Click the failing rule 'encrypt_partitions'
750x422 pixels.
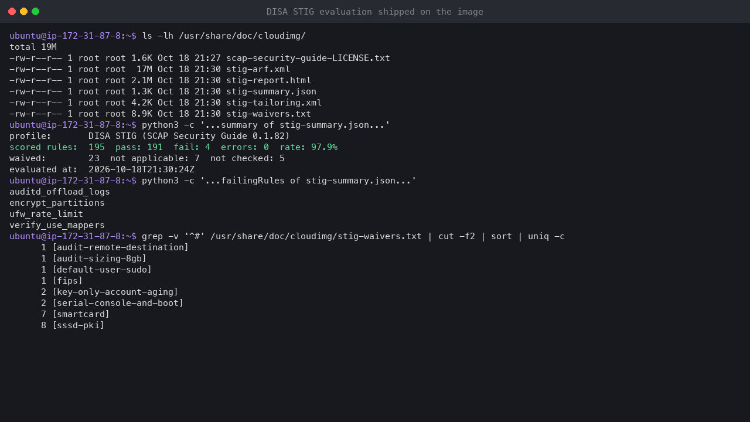[57, 203]
